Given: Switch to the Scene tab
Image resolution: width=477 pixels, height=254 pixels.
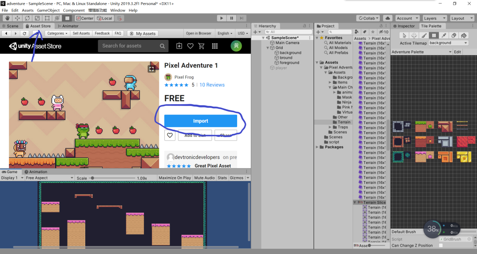Looking at the screenshot, I should [11, 26].
